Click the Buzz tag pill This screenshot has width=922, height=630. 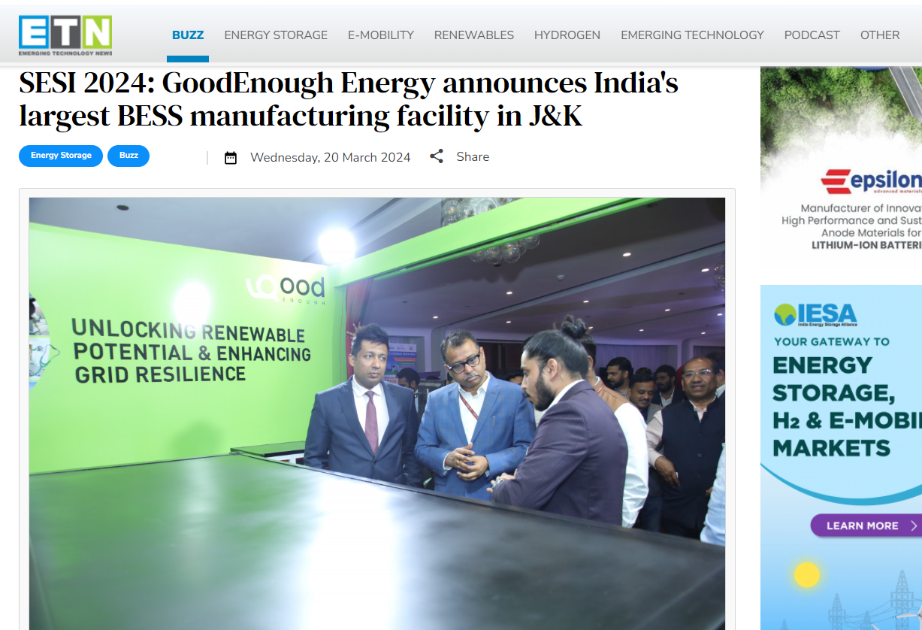click(128, 156)
